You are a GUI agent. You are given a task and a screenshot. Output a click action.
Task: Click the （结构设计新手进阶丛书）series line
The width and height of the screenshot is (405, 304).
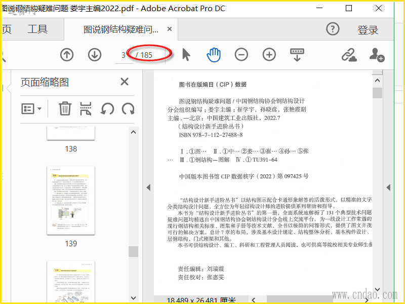211,126
